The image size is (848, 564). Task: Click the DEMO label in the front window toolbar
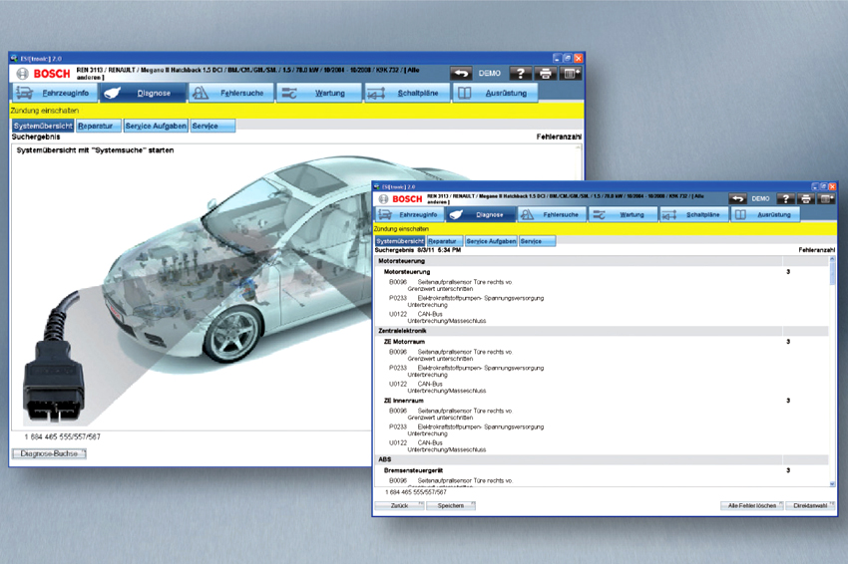pyautogui.click(x=760, y=199)
